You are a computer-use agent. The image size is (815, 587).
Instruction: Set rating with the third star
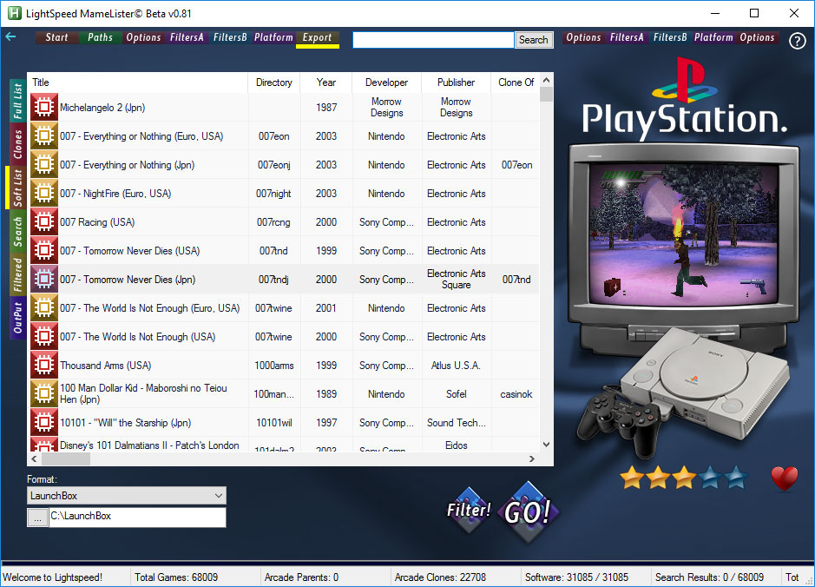click(684, 478)
